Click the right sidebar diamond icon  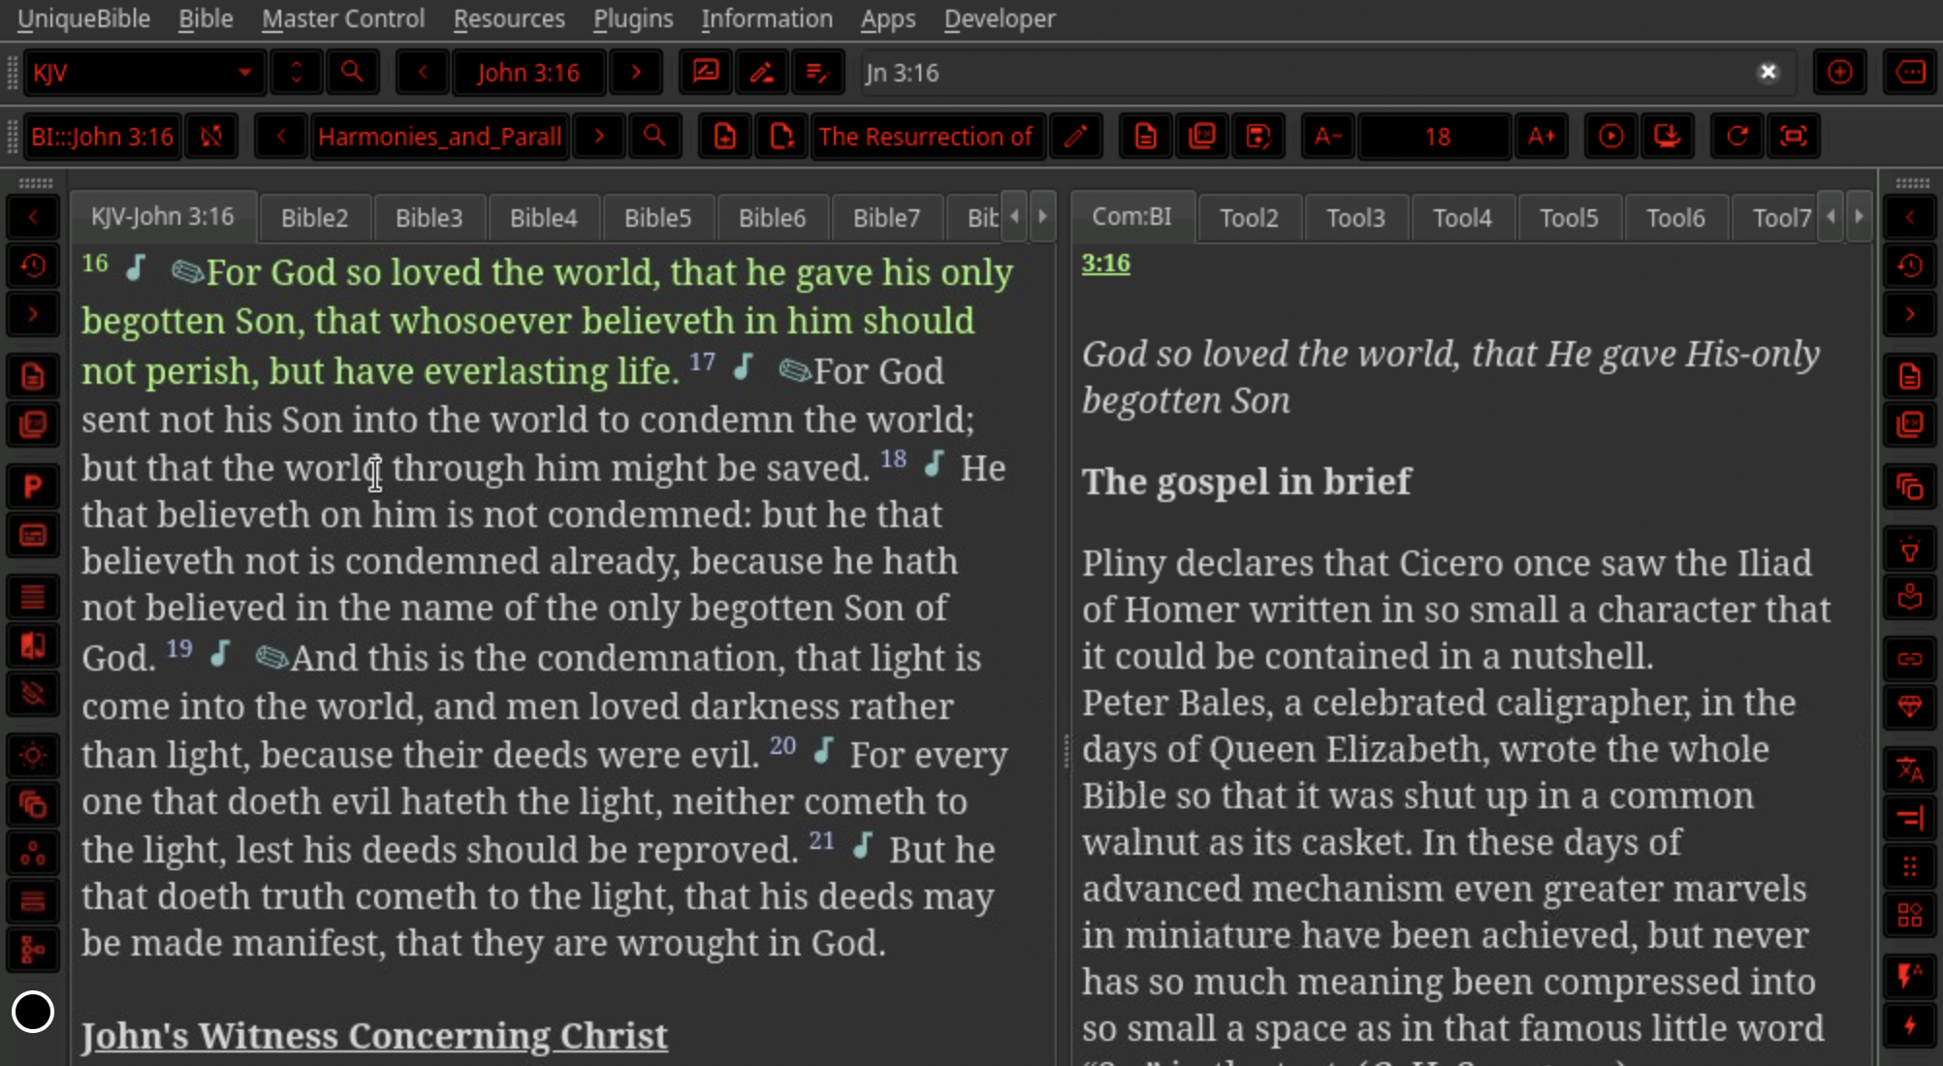(1910, 707)
